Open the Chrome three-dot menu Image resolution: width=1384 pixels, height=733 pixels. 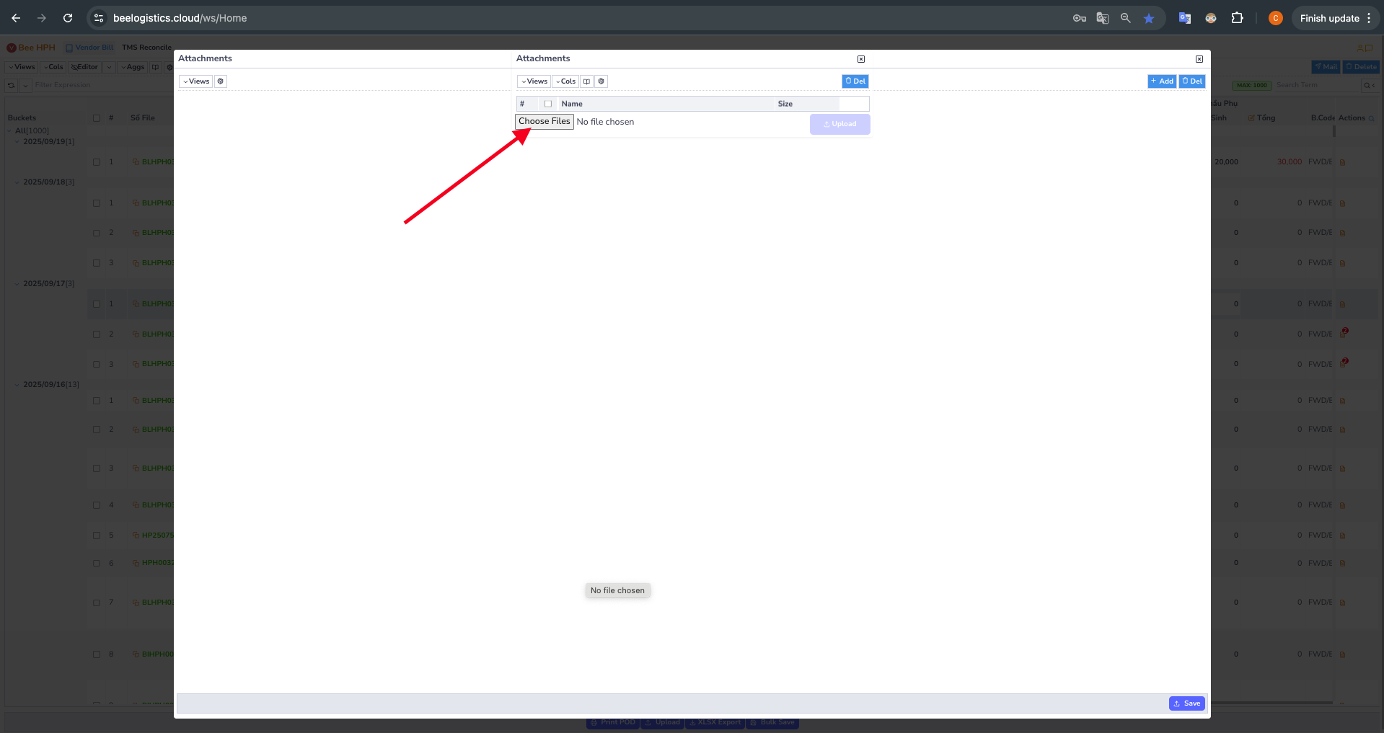pyautogui.click(x=1369, y=18)
